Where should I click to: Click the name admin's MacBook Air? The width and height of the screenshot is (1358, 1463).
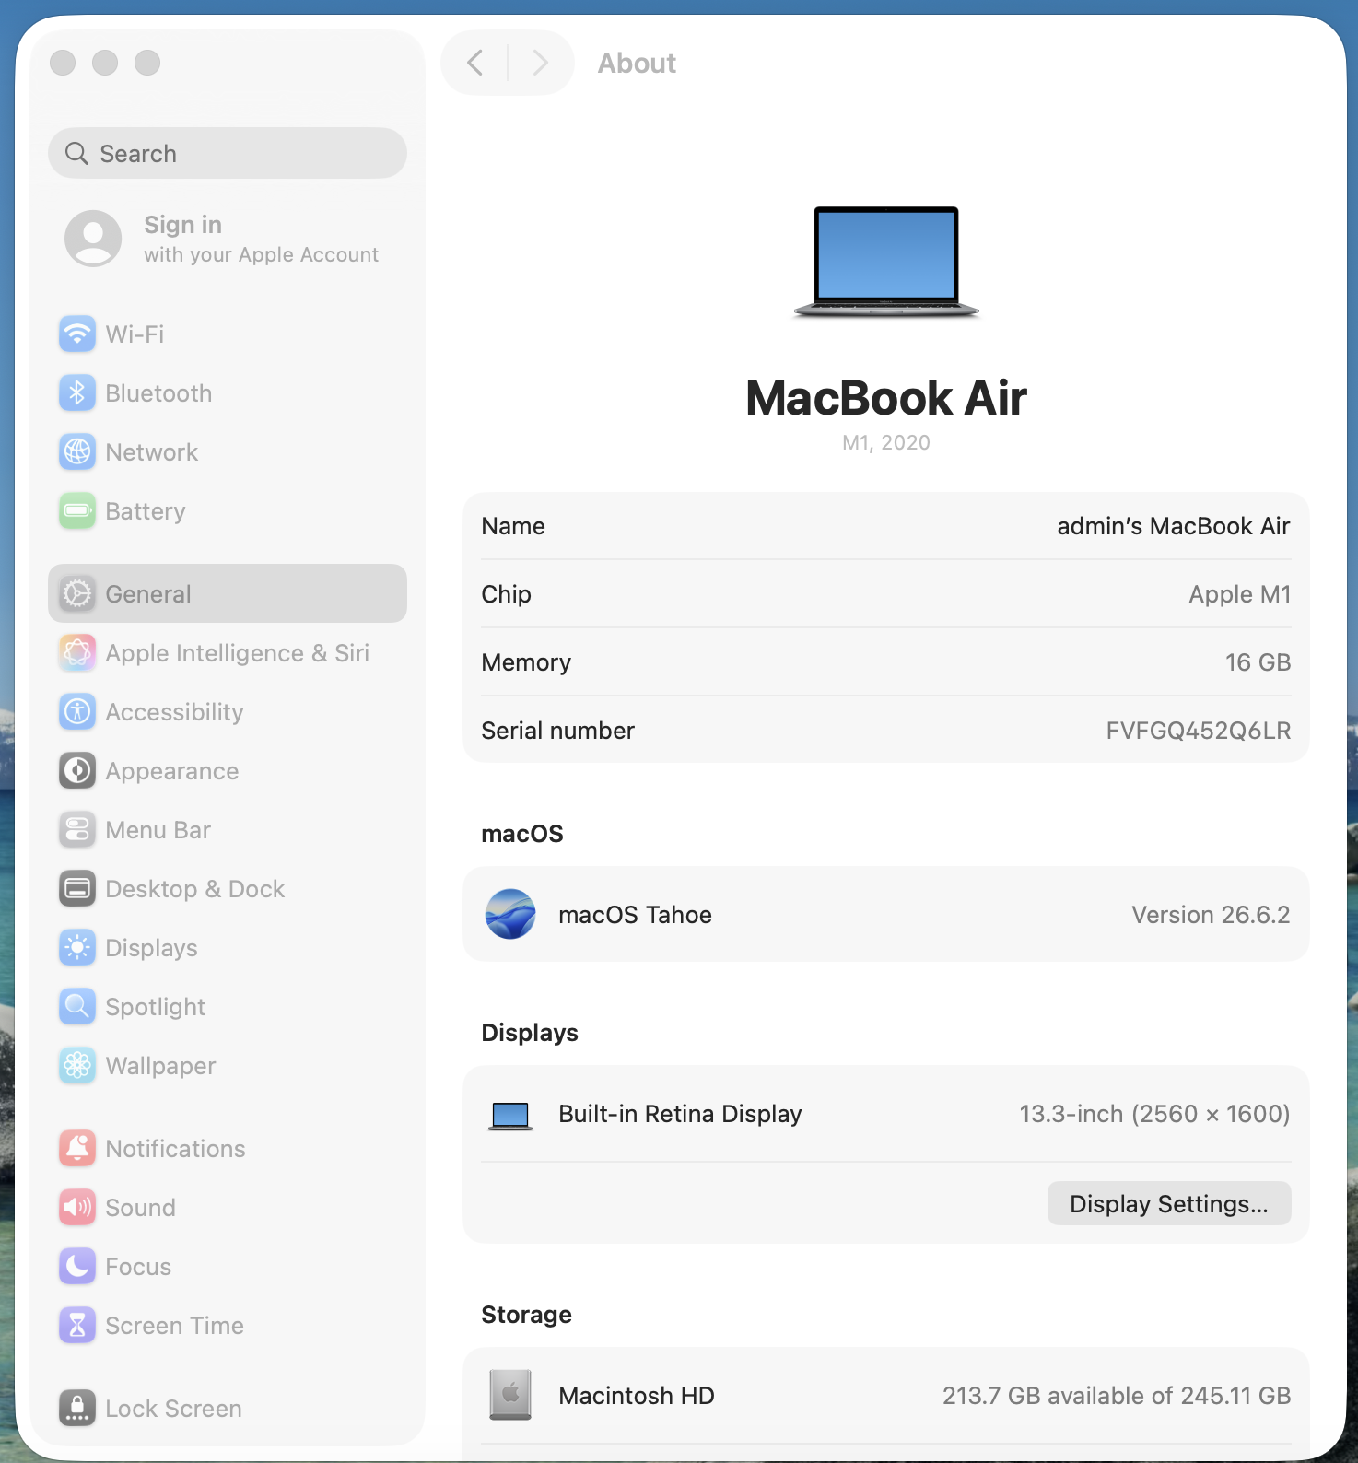pos(1173,526)
